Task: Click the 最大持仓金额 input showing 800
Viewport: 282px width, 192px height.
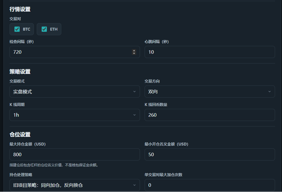Action: tap(75, 154)
